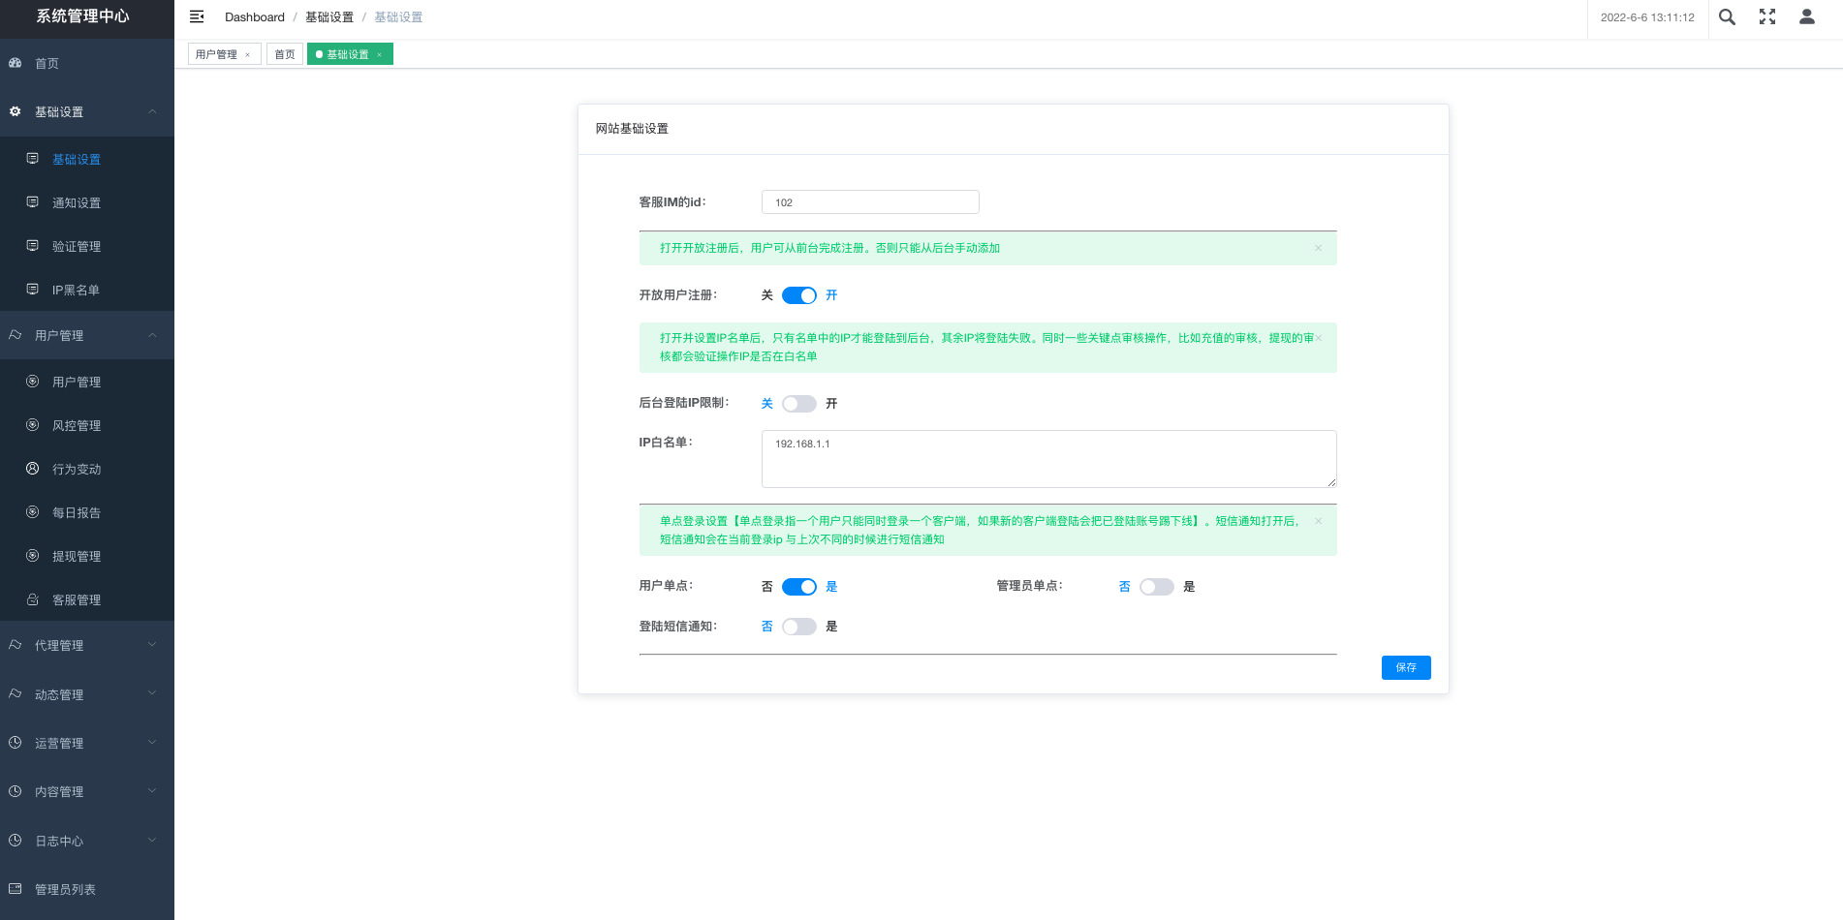Viewport: 1843px width, 920px height.
Task: Click the icon beside 动态管理
Action: tap(16, 693)
